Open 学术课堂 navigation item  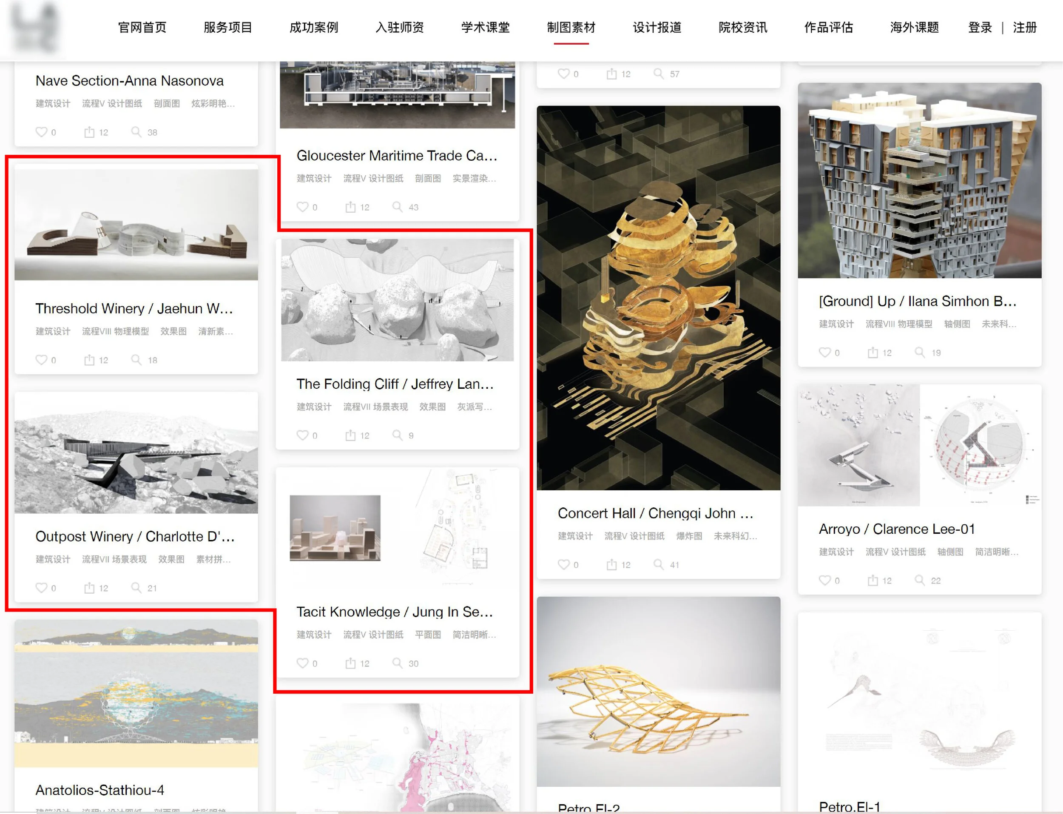(x=485, y=28)
